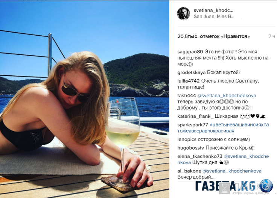Screen dimensions: 277x198
Task: Open elena_tkachenko73's profile
Action: coord(199,156)
